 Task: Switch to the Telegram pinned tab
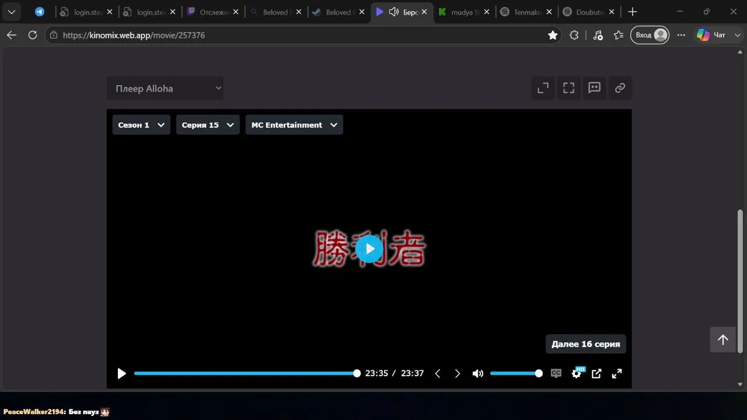tap(40, 12)
